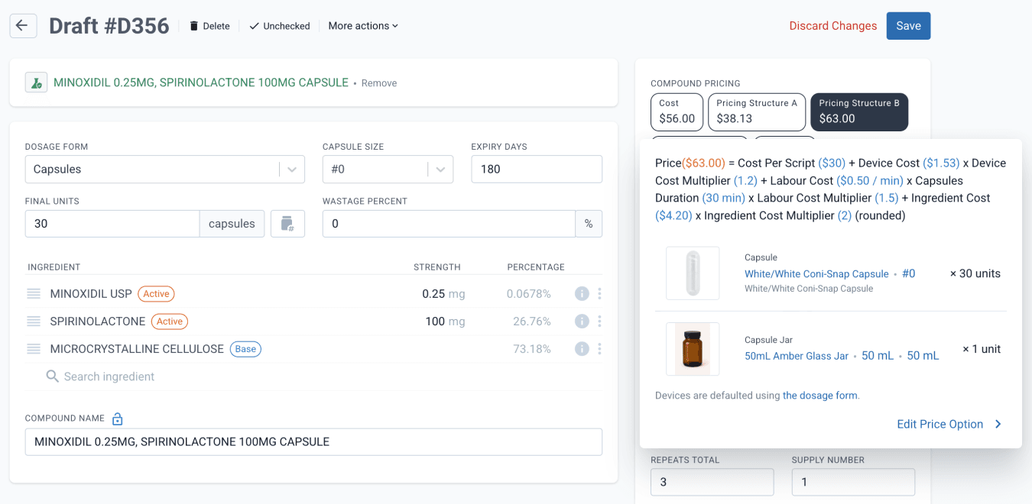Click the Repeats Total field
The width and height of the screenshot is (1032, 504).
point(712,483)
